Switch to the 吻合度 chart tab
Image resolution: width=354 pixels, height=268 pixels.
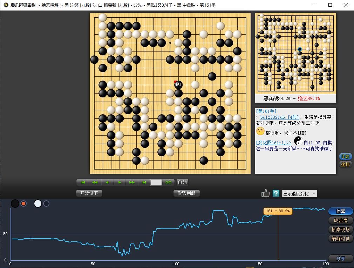[341, 220]
